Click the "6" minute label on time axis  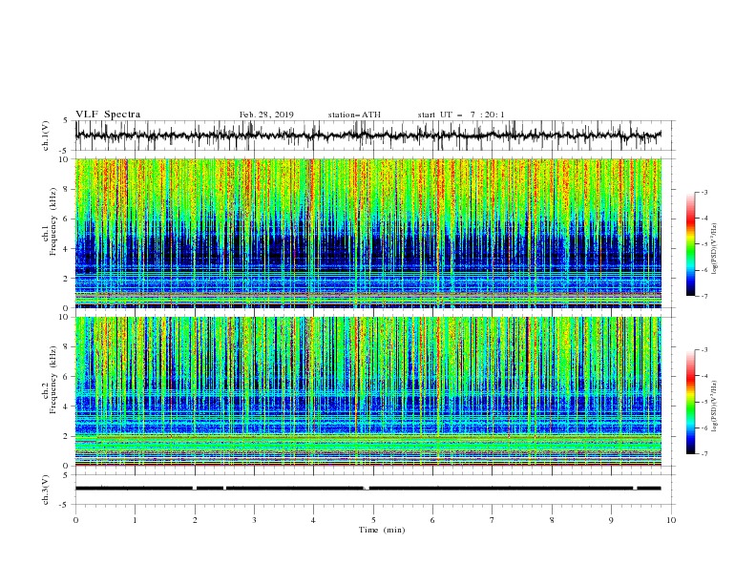click(x=433, y=520)
